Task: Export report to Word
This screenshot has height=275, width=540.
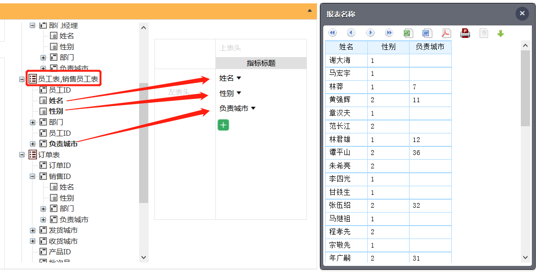Action: pyautogui.click(x=427, y=33)
